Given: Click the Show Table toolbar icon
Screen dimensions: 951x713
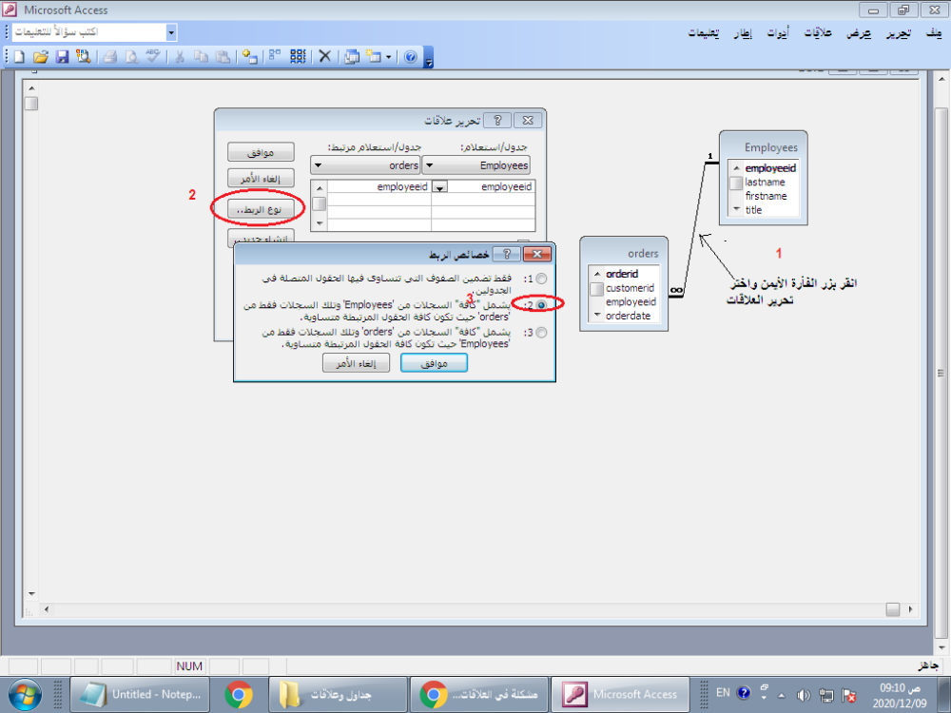Looking at the screenshot, I should pyautogui.click(x=249, y=57).
